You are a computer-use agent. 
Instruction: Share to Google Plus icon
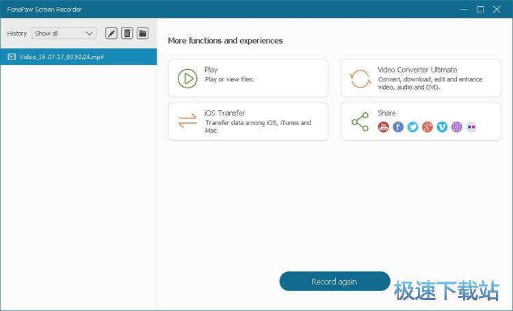point(428,127)
